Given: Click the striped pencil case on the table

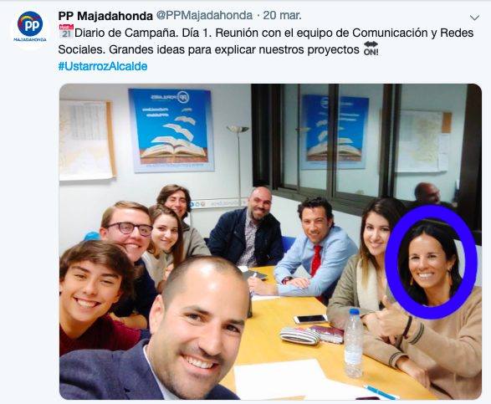Looking at the screenshot, I should [299, 335].
